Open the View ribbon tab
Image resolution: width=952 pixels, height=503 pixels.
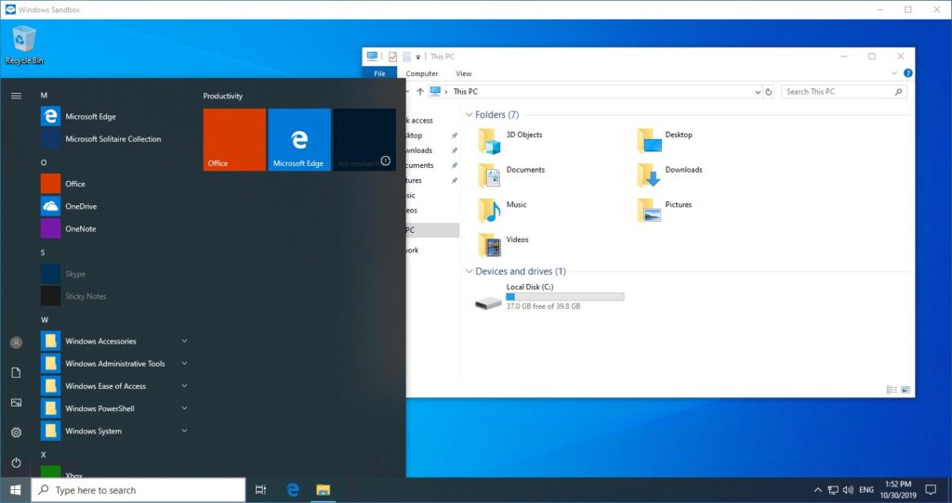point(463,73)
